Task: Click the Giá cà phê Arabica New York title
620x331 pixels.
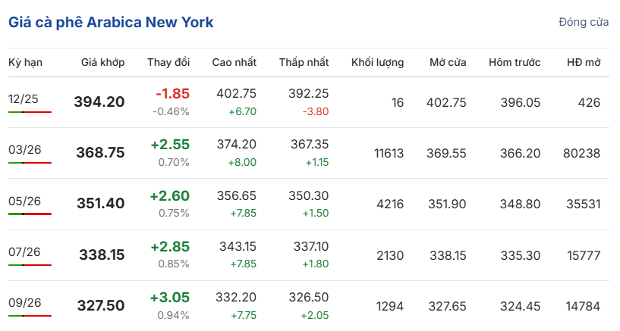Action: click(111, 23)
